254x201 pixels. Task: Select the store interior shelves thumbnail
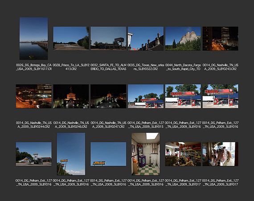tap(183, 154)
